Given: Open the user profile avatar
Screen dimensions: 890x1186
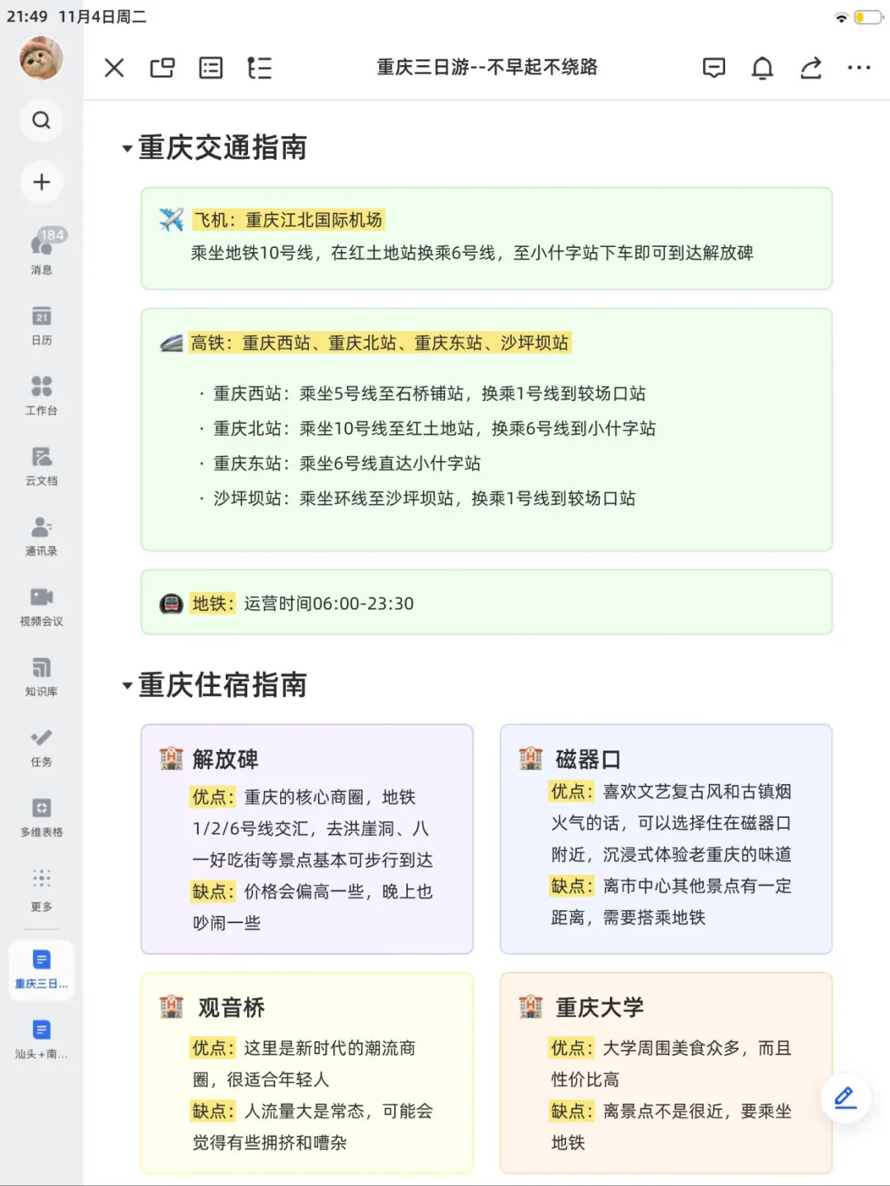Looking at the screenshot, I should [x=41, y=58].
